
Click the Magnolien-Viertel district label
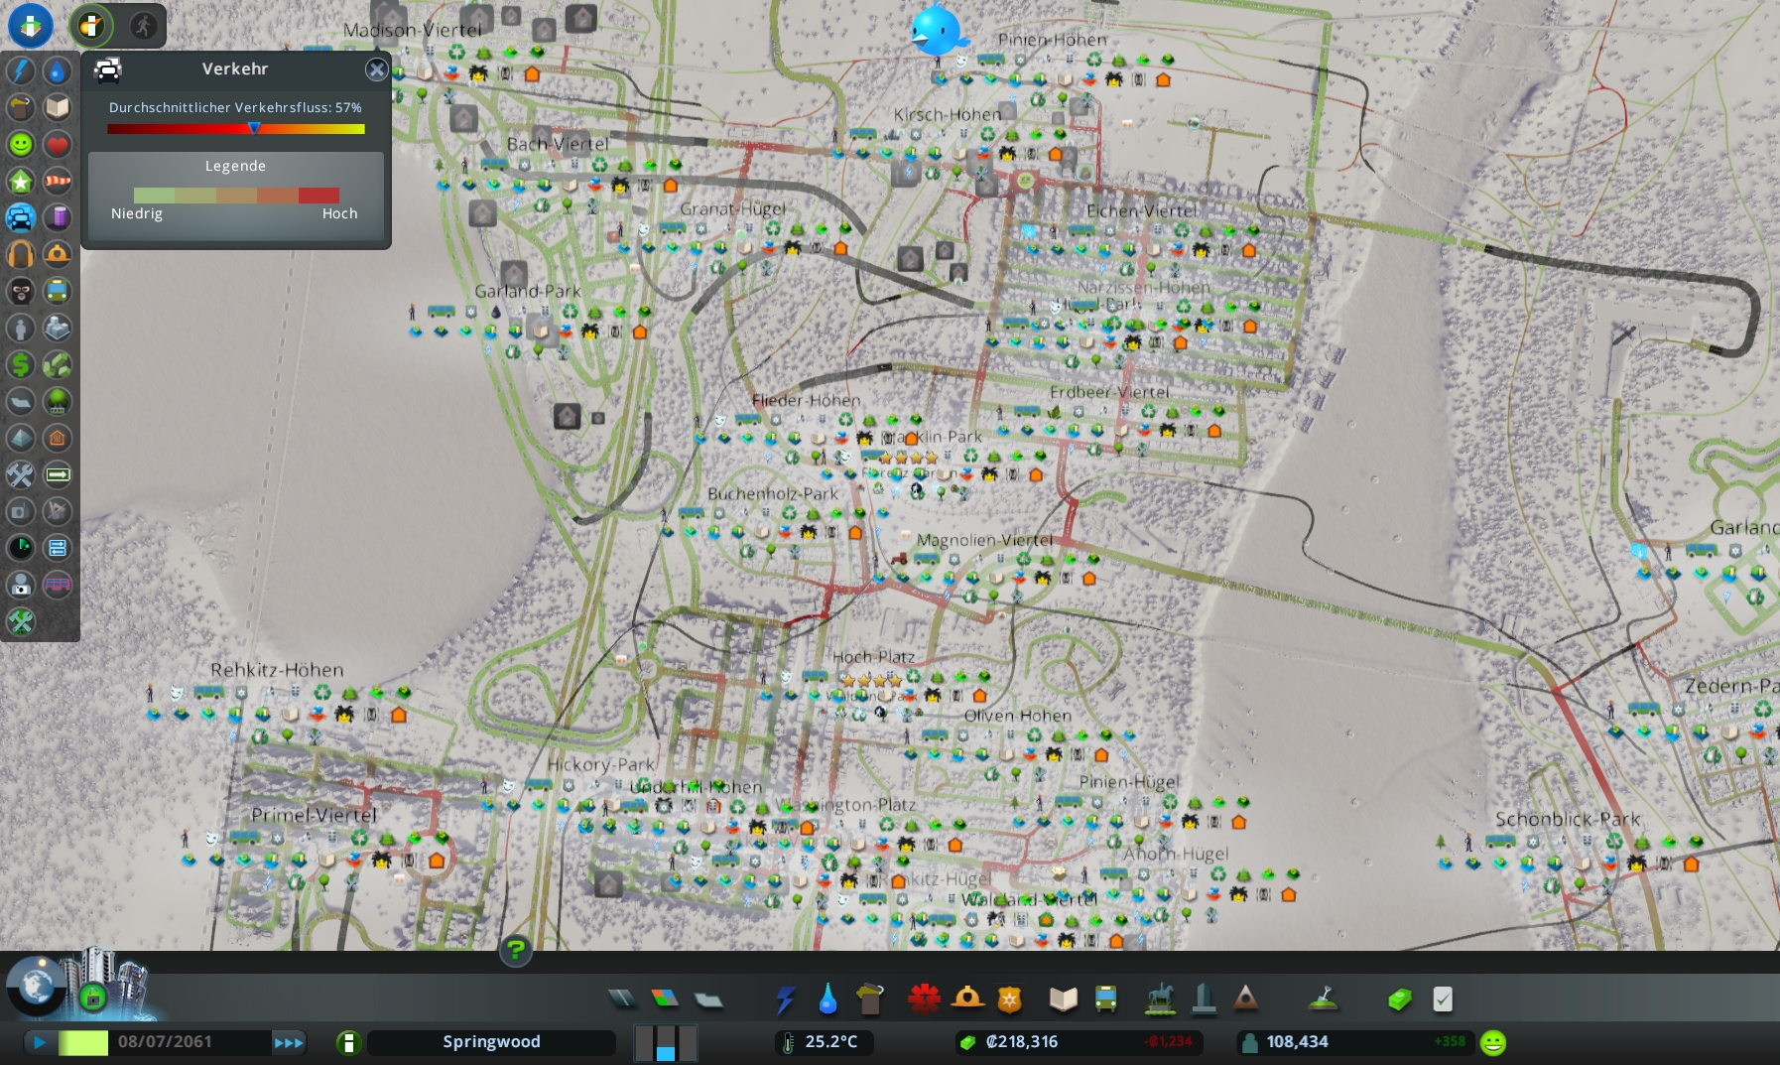(x=984, y=540)
